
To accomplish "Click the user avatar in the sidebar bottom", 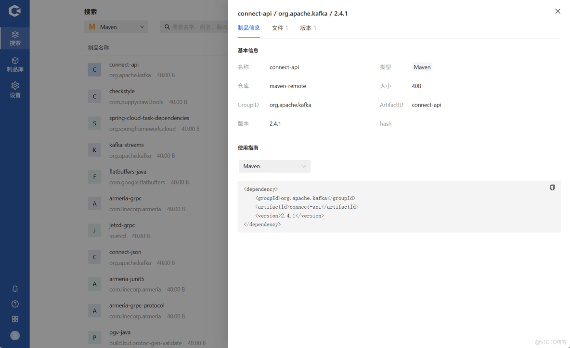I will (15, 335).
